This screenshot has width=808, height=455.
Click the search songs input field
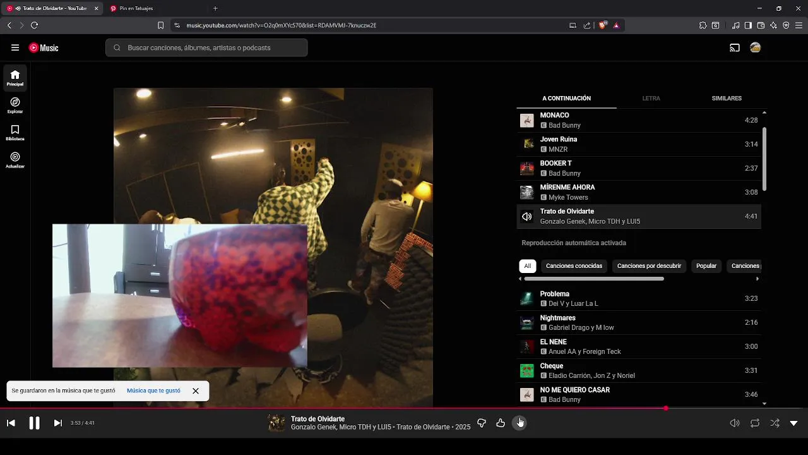pyautogui.click(x=206, y=47)
